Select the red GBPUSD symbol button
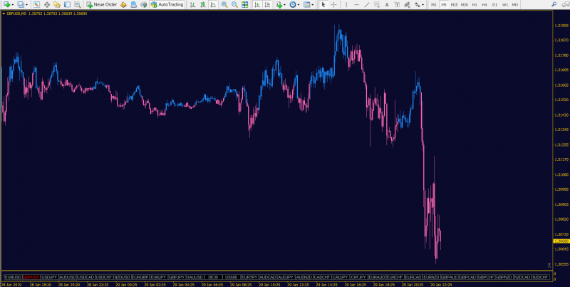Screen dimensions: 570x287 point(31,277)
